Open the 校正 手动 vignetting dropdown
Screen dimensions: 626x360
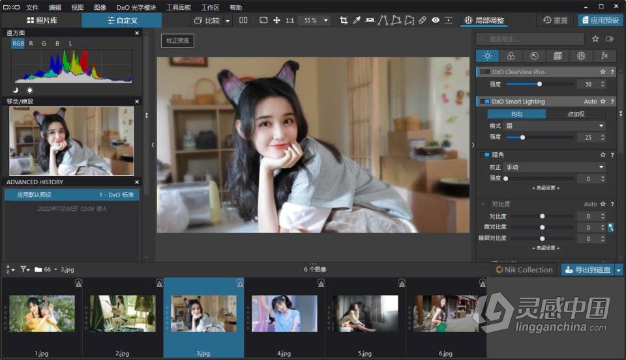556,167
